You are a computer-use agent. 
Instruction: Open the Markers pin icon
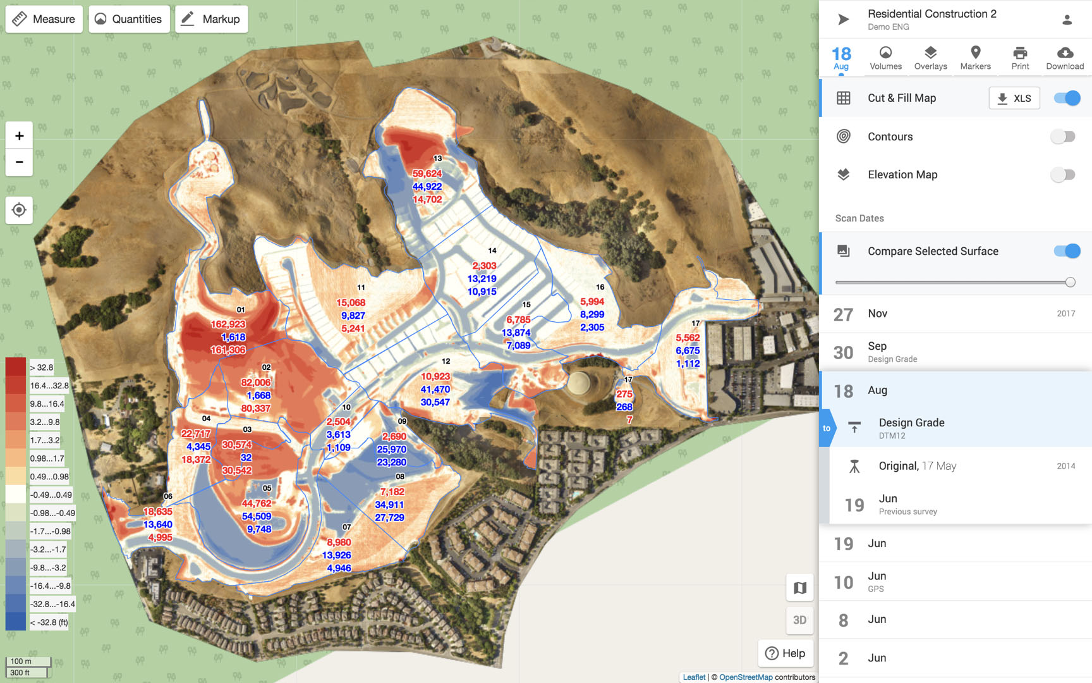click(x=975, y=53)
